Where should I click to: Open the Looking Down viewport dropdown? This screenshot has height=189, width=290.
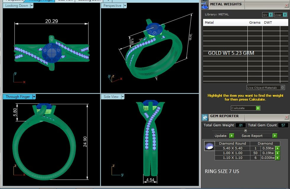32,6
